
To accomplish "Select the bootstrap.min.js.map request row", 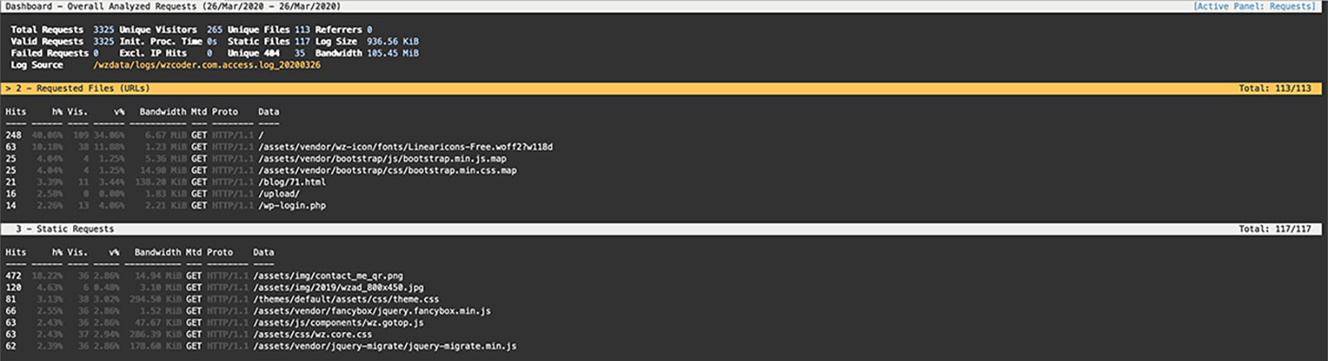I will click(382, 159).
